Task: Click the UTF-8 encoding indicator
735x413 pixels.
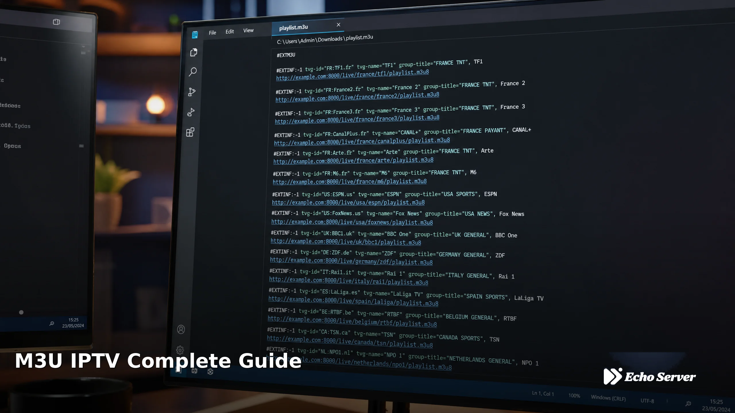Action: 647,401
